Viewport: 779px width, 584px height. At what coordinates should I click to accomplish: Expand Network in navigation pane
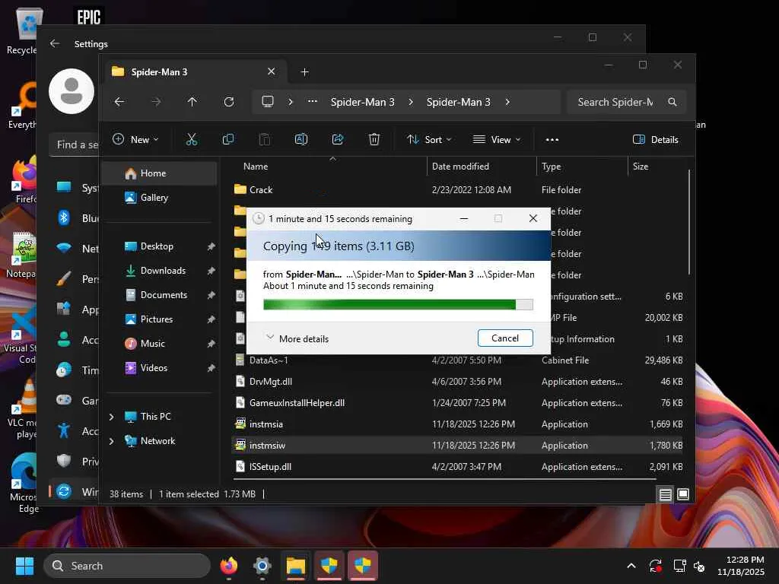click(111, 441)
